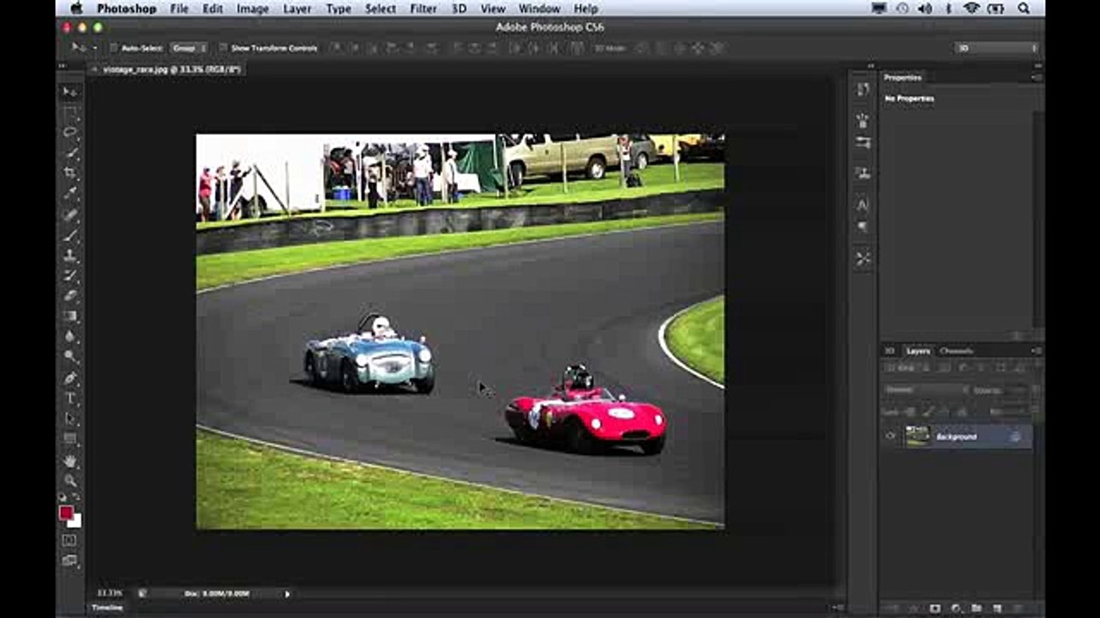Select the Zoom tool

pos(70,481)
